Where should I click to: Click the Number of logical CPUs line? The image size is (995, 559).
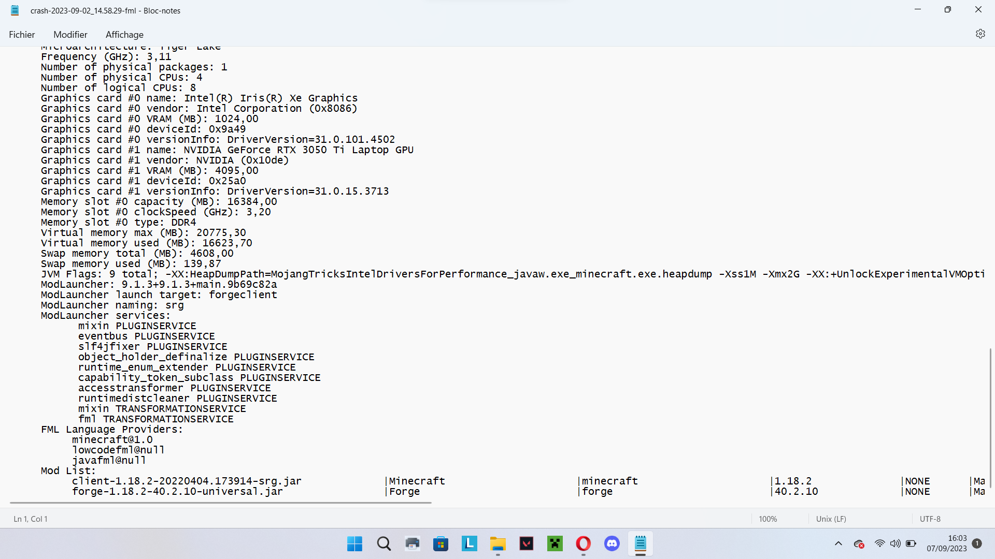119,88
